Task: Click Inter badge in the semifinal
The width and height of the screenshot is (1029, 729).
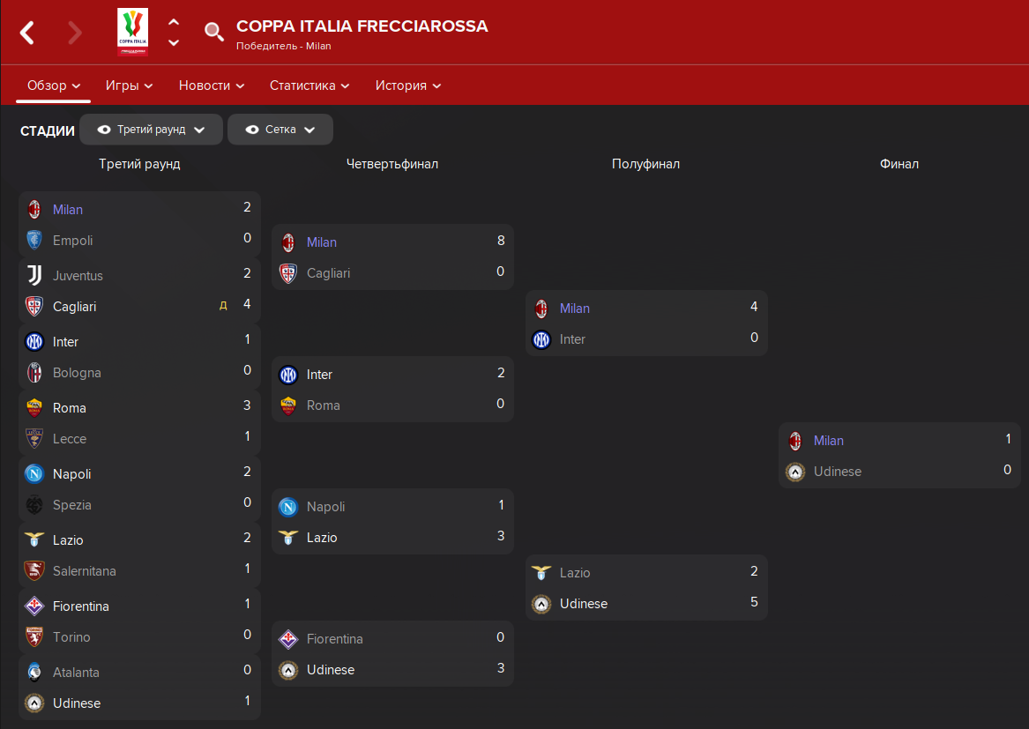Action: coord(541,339)
